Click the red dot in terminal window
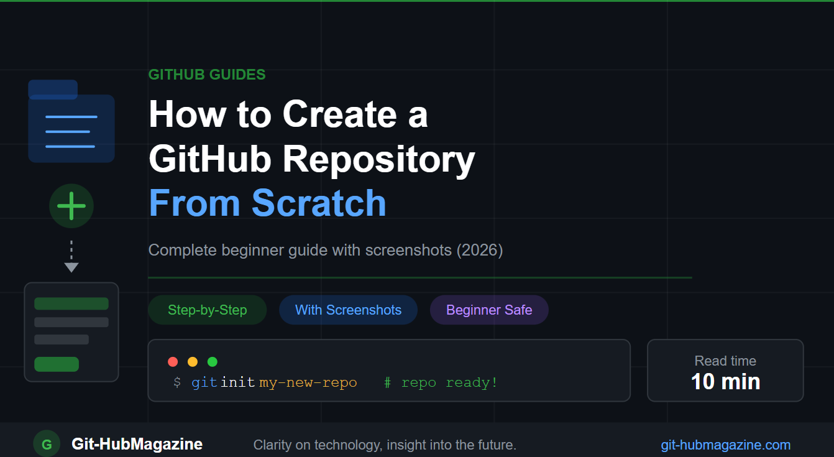 (x=172, y=361)
